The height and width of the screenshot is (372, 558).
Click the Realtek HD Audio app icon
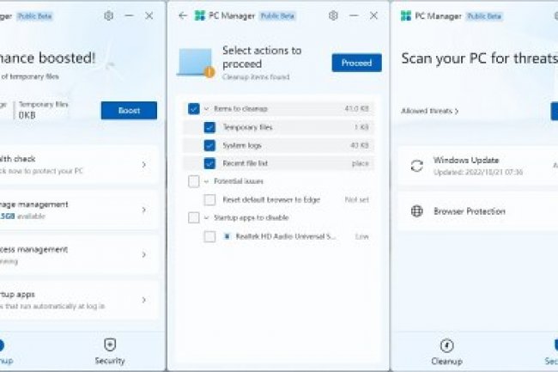[227, 236]
